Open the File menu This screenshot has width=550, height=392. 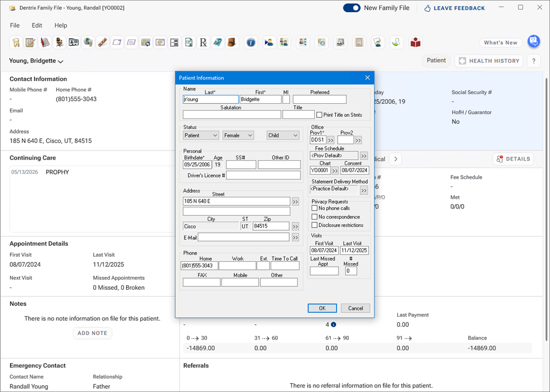click(x=15, y=25)
